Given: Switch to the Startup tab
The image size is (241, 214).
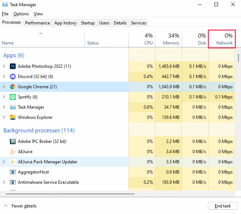Looking at the screenshot, I should click(x=88, y=23).
